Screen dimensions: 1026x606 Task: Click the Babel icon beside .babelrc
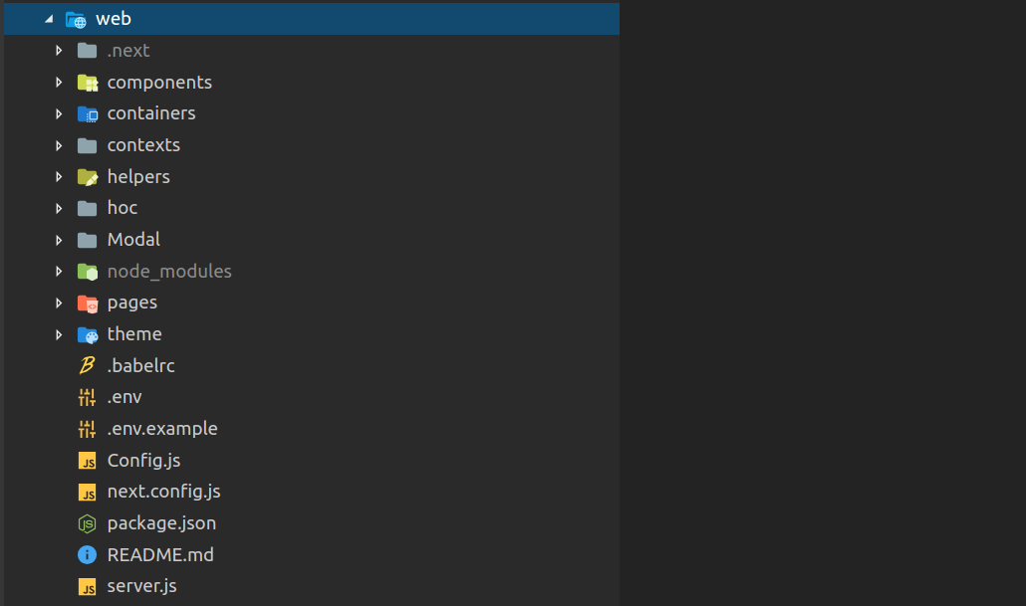click(x=88, y=366)
